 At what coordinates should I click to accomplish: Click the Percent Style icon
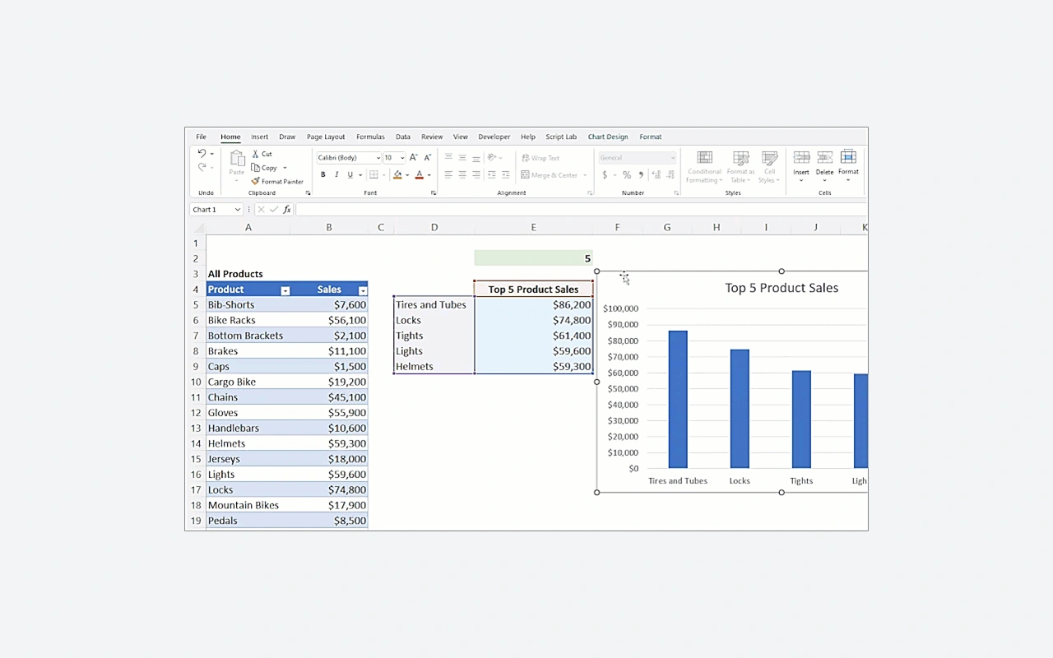pyautogui.click(x=627, y=174)
